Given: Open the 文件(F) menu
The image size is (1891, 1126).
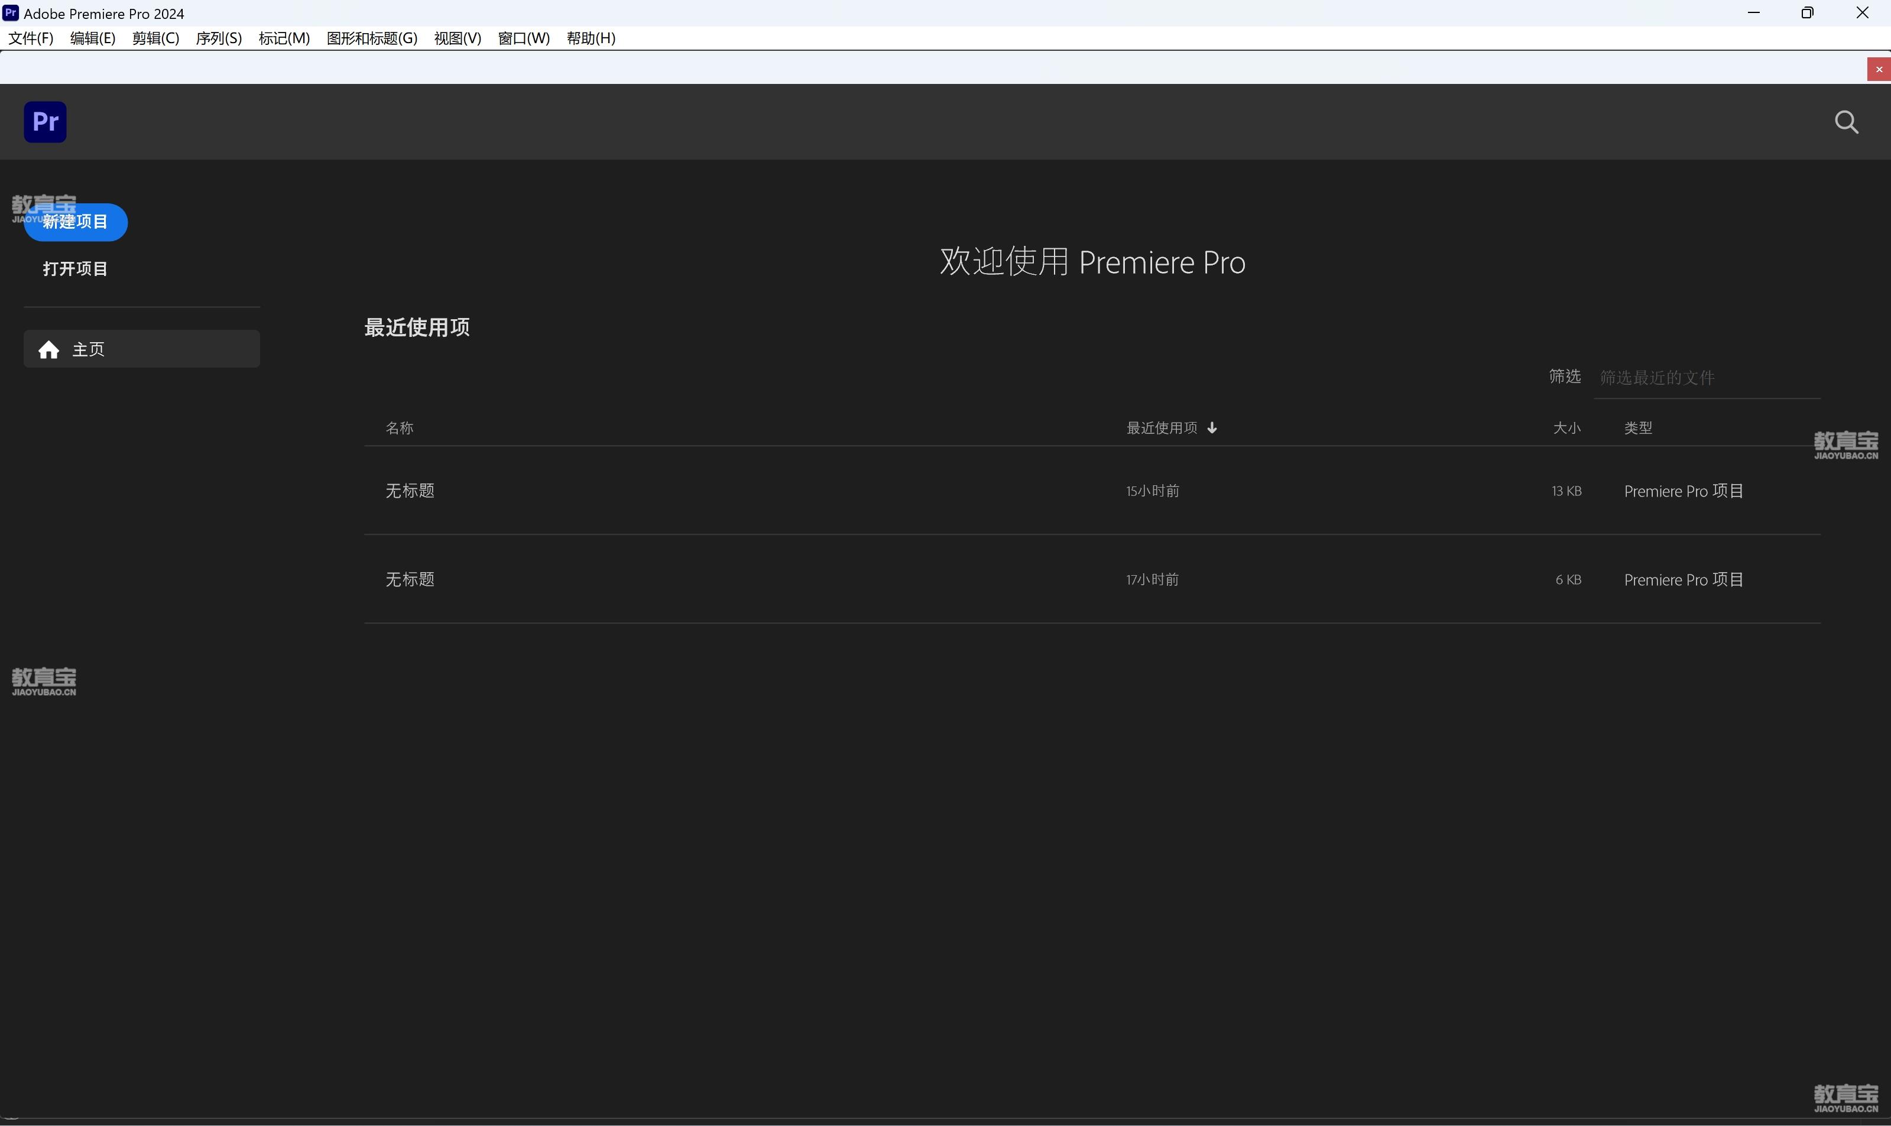Looking at the screenshot, I should pyautogui.click(x=31, y=38).
